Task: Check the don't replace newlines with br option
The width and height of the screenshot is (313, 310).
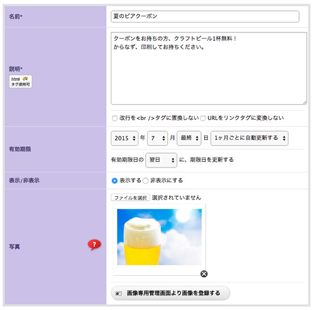Action: (x=115, y=118)
